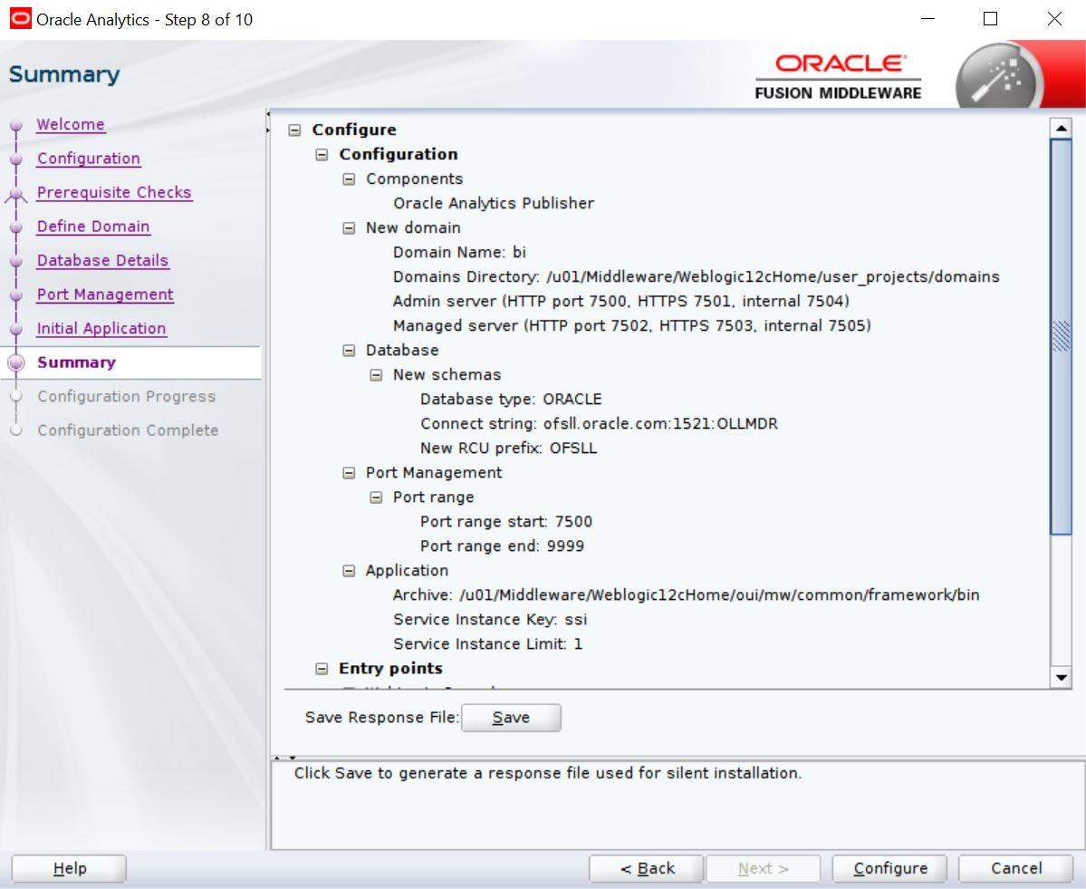
Task: Click the scrollbar down arrow
Action: click(1061, 678)
